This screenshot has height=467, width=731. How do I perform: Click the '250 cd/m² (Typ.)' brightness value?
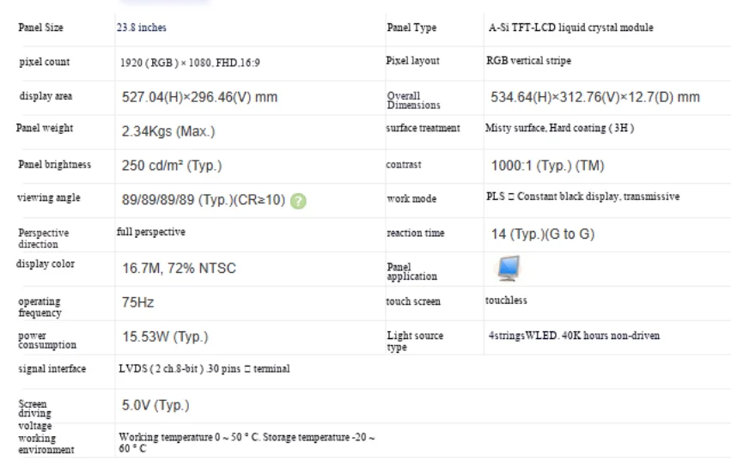(x=172, y=166)
